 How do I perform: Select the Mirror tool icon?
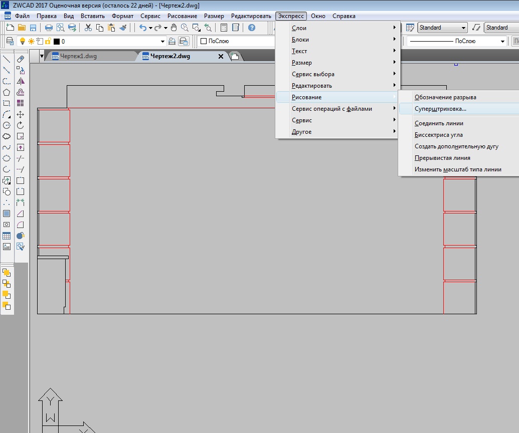pyautogui.click(x=21, y=81)
